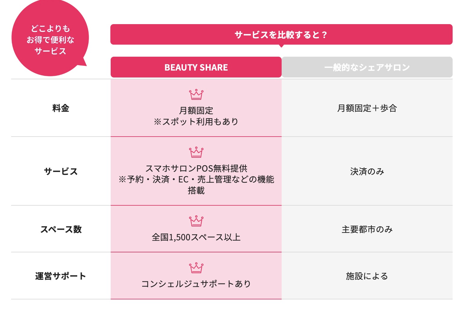Click the 全国1,500スペース以上 text
Image resolution: width=468 pixels, height=316 pixels.
click(196, 237)
